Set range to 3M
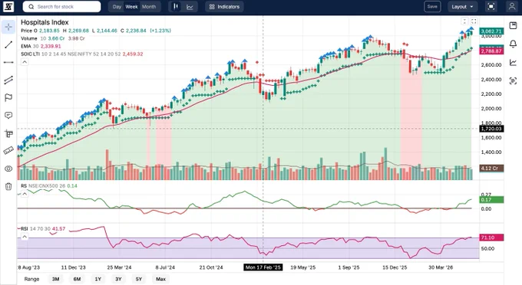The width and height of the screenshot is (522, 285). point(55,279)
